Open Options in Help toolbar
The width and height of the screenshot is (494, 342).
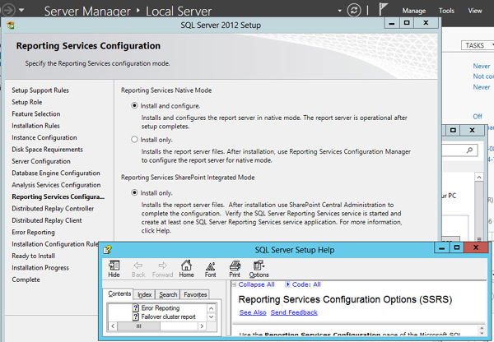click(x=259, y=269)
